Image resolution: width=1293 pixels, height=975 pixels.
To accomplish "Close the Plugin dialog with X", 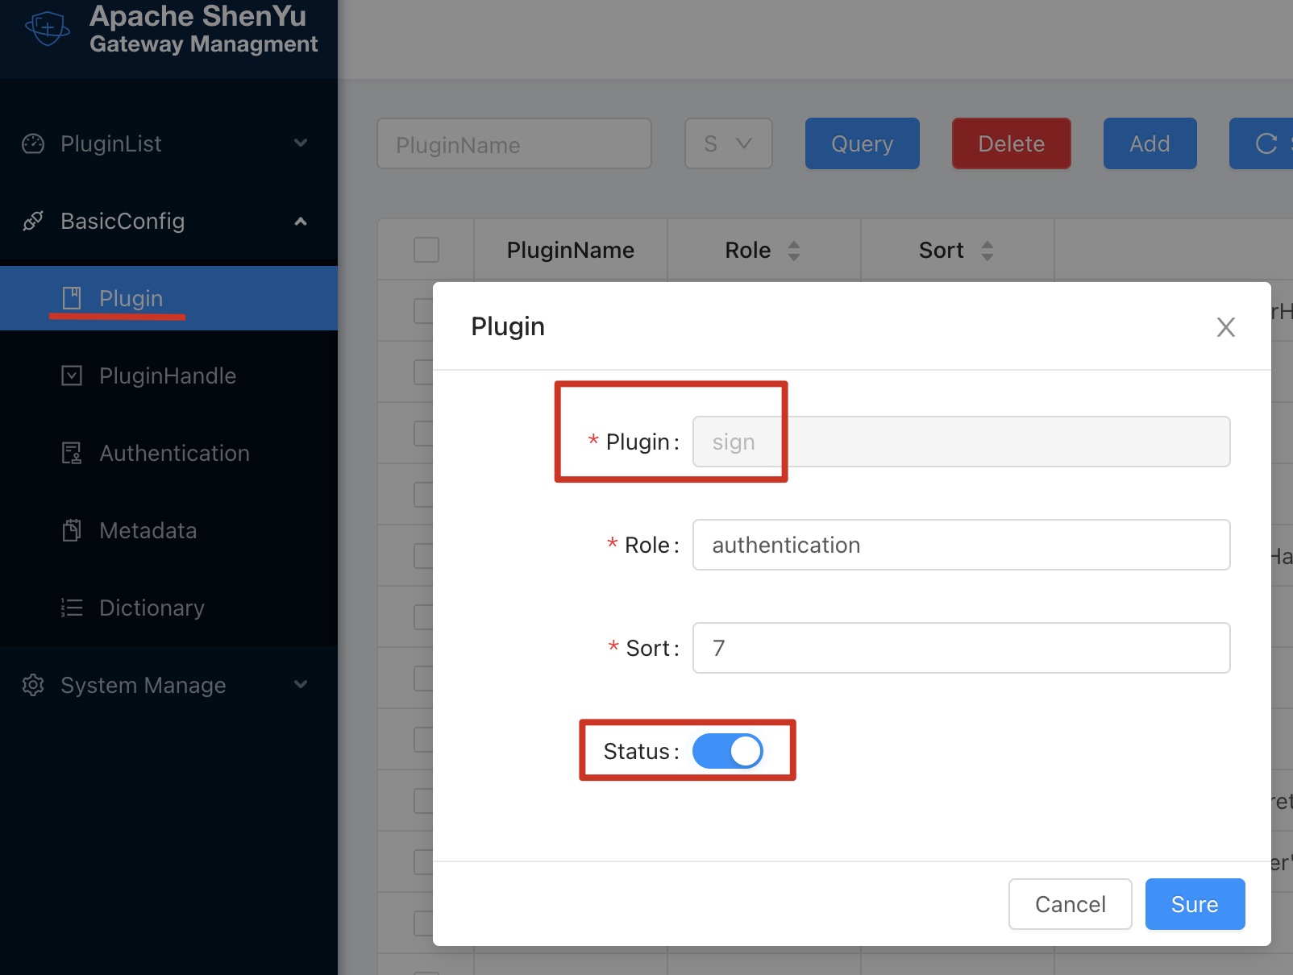I will 1225,327.
